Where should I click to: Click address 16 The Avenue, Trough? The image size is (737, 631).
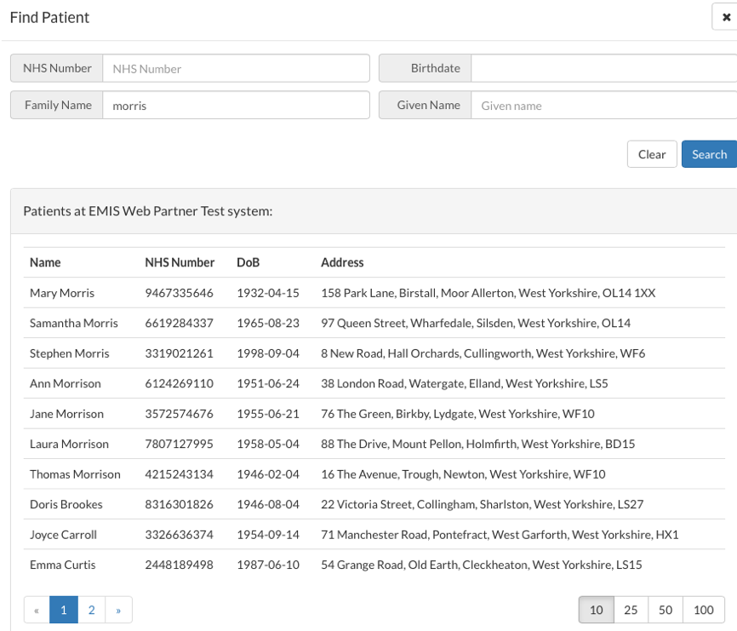[463, 474]
